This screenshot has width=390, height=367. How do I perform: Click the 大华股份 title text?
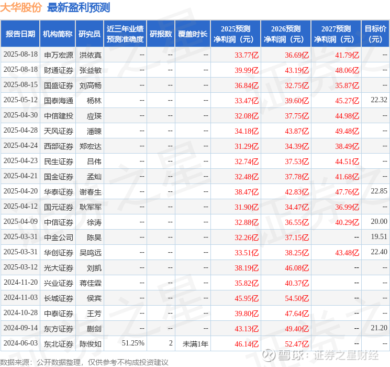click(21, 7)
